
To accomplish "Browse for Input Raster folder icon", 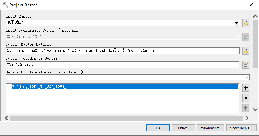I will (246, 23).
